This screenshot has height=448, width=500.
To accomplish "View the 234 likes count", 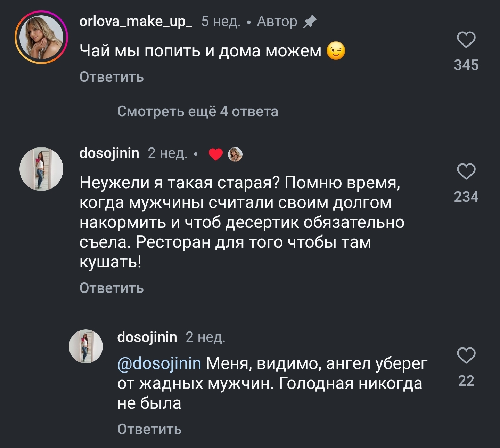I will point(466,197).
